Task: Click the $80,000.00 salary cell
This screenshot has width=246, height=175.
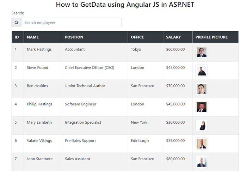Action: point(175,159)
